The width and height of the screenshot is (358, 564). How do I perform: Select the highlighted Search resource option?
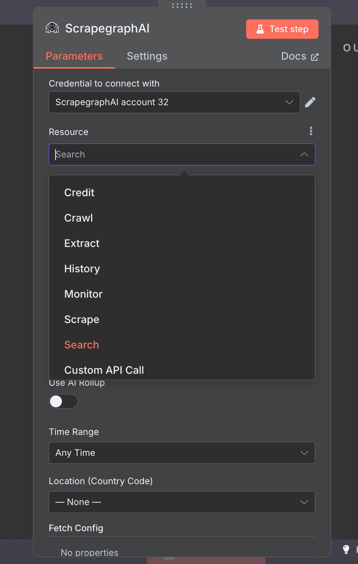(x=182, y=345)
